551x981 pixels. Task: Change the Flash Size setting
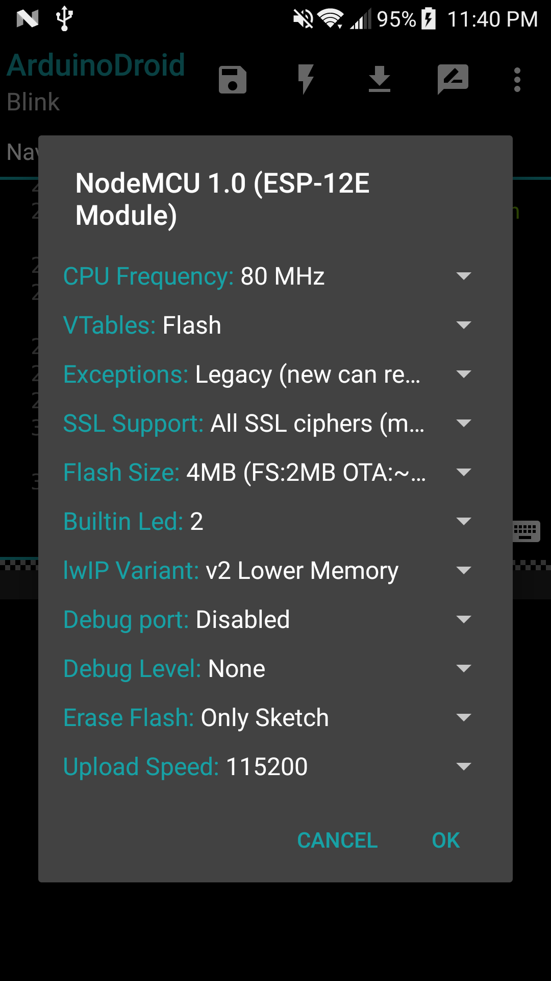click(463, 472)
